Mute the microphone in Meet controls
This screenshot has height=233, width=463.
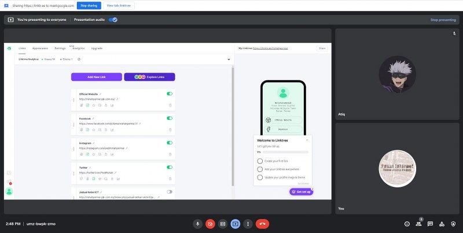[x=197, y=224]
